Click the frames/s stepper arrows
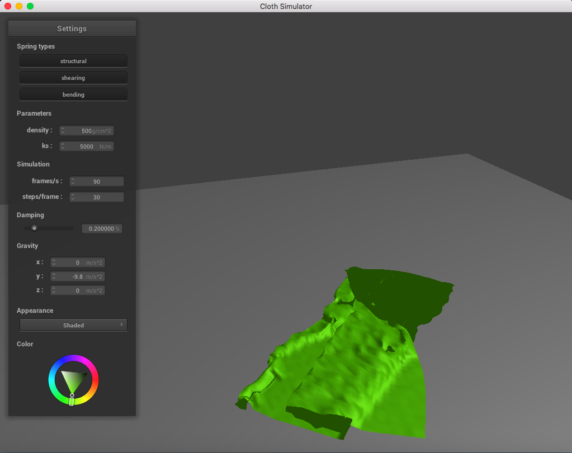The width and height of the screenshot is (572, 453). point(73,181)
